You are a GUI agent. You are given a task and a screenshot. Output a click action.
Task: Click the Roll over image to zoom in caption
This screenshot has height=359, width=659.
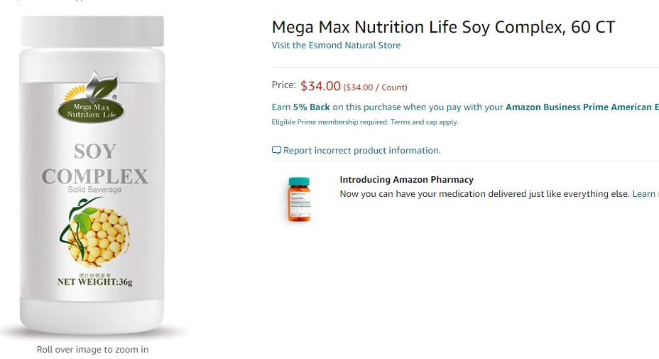point(92,349)
